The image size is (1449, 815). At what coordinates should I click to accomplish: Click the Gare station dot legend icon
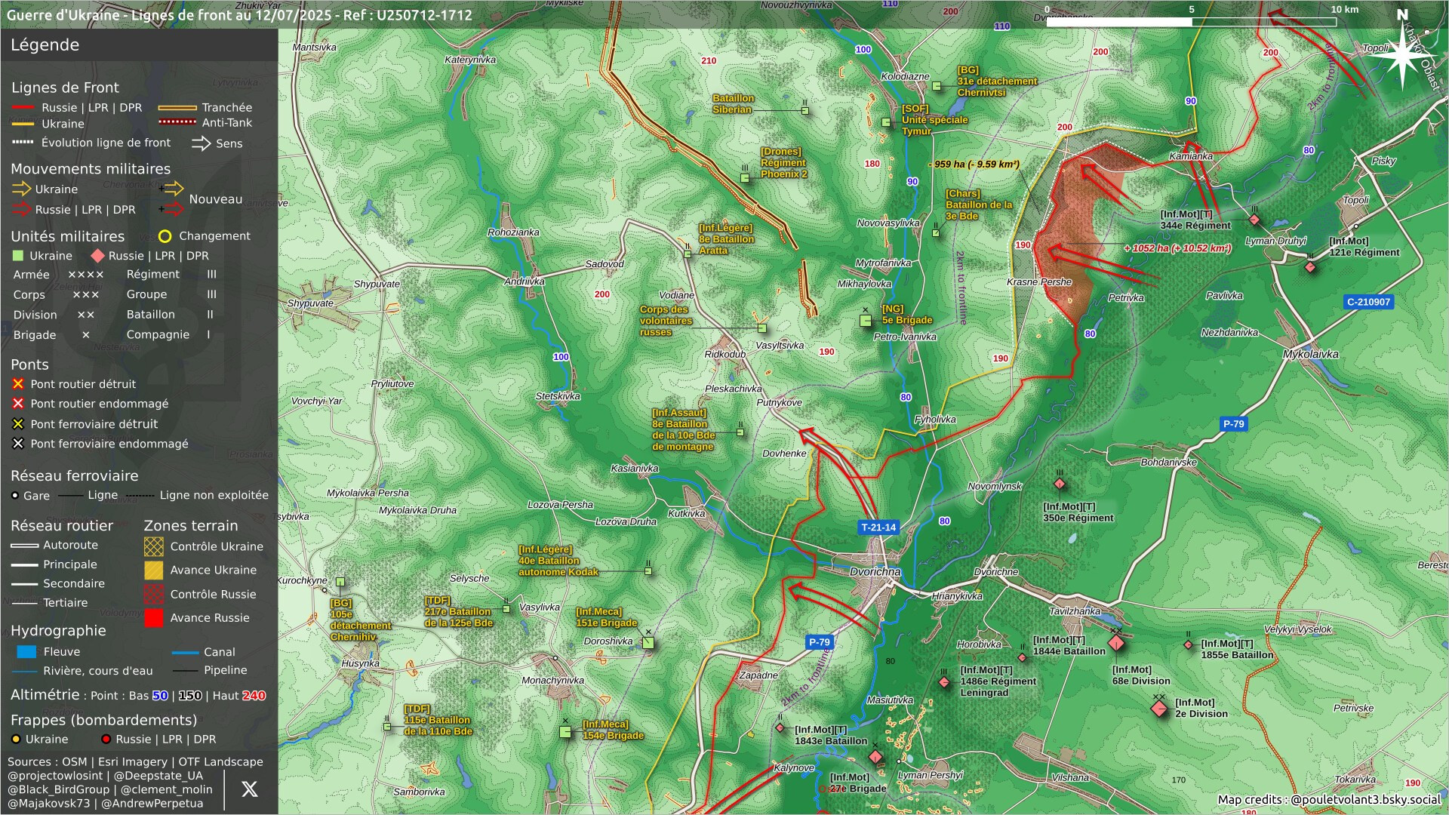(15, 496)
